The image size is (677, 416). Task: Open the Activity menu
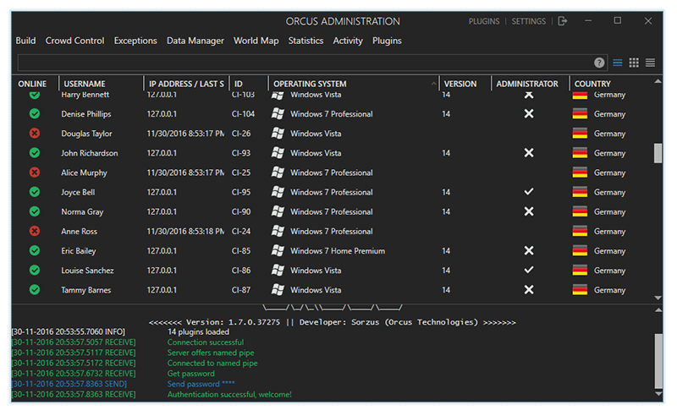coord(348,41)
